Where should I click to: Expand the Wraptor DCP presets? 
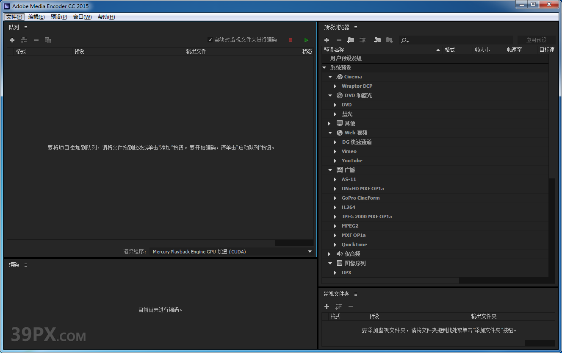[x=335, y=86]
